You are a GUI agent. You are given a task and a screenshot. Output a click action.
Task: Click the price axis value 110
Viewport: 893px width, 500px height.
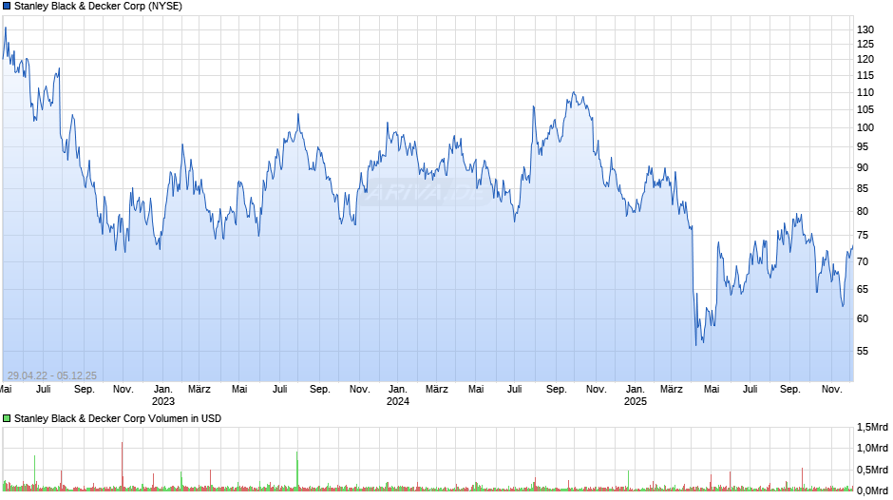coord(865,92)
